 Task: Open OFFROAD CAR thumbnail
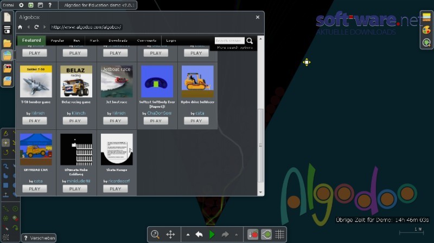(36, 149)
